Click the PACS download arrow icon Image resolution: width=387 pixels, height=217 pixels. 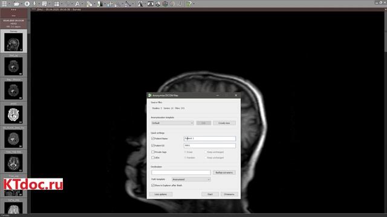click(34, 4)
